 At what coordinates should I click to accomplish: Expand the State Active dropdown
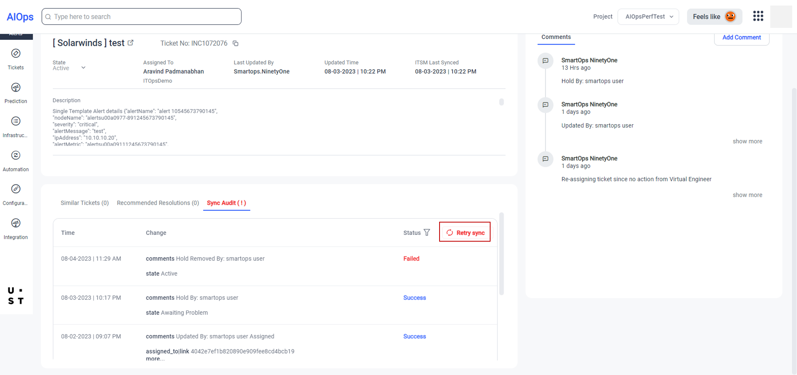click(83, 68)
